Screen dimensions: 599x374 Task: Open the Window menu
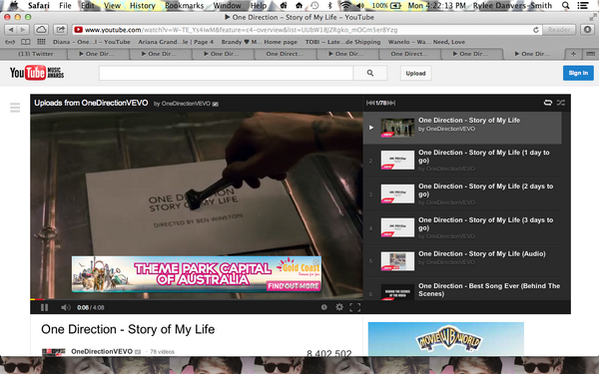tap(227, 5)
